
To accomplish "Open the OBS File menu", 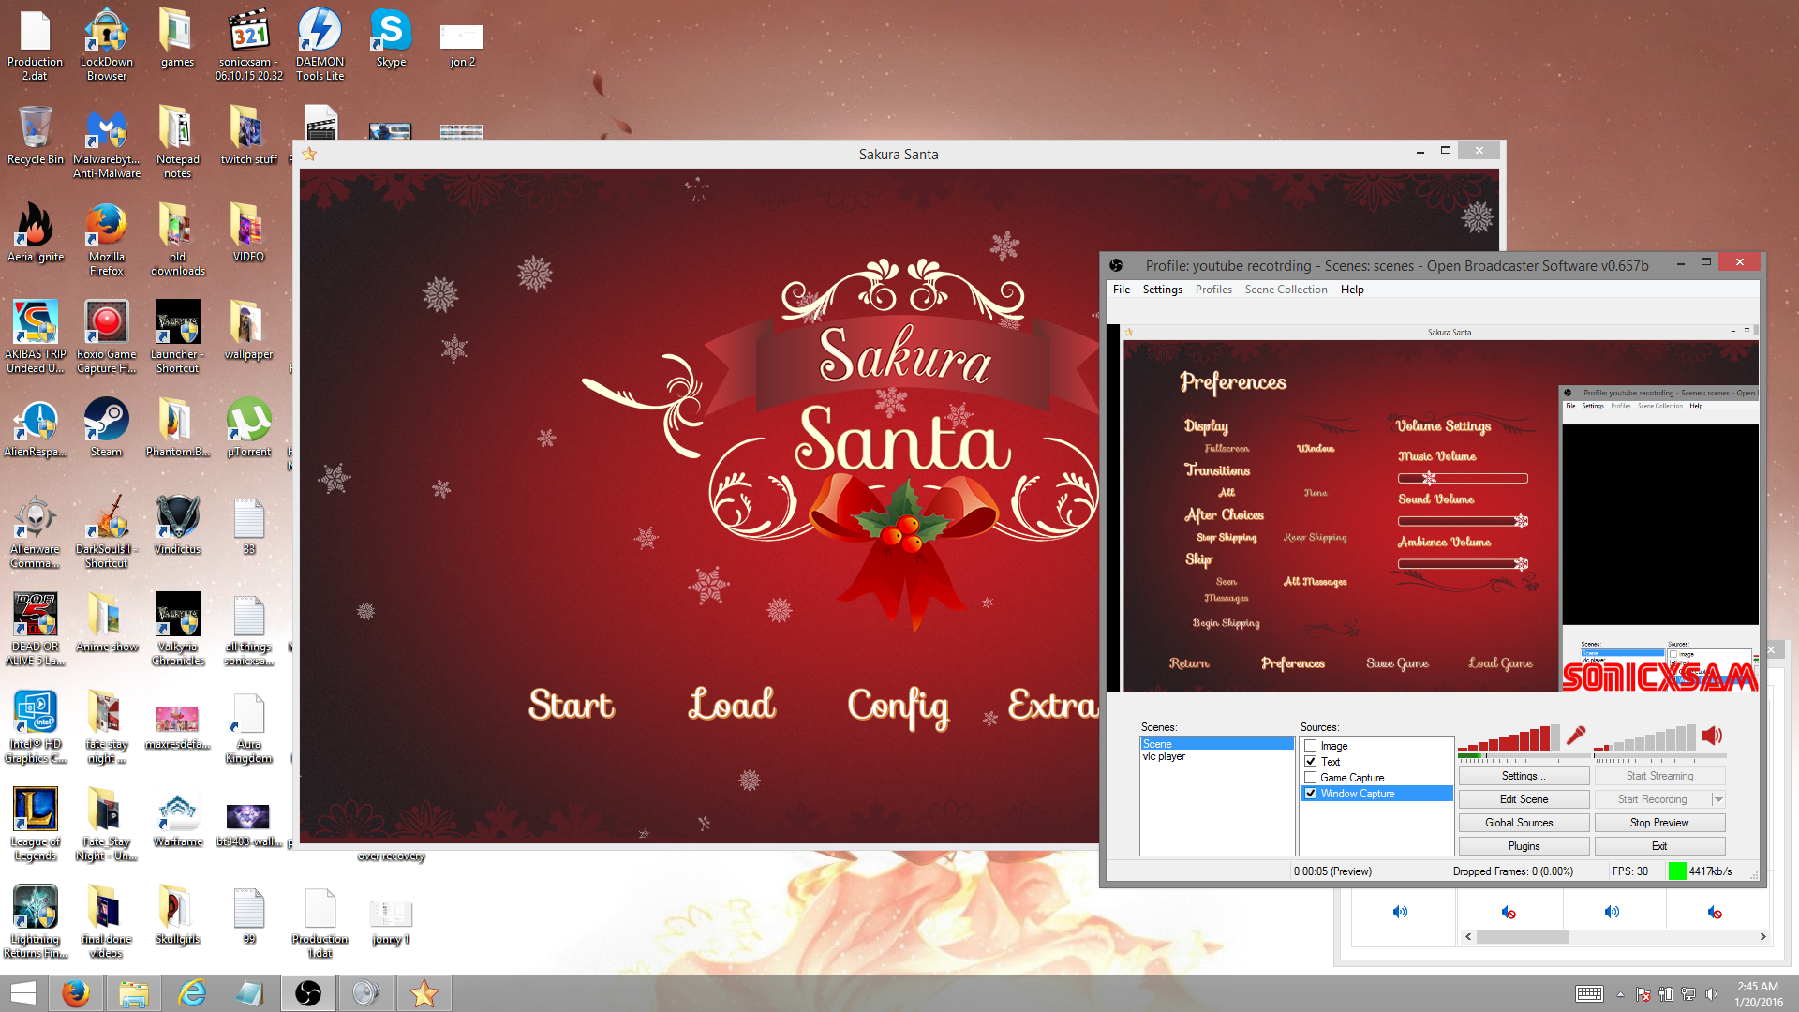I will 1121,290.
